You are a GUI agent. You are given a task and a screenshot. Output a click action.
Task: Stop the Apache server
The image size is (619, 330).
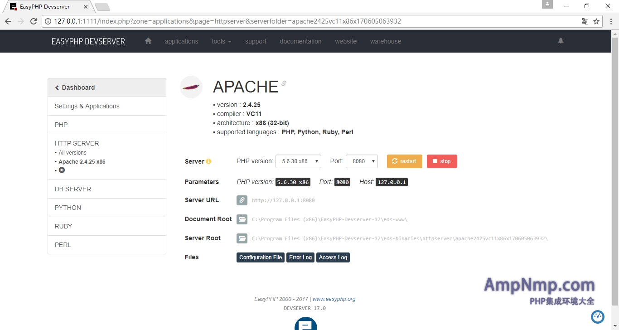coord(442,161)
